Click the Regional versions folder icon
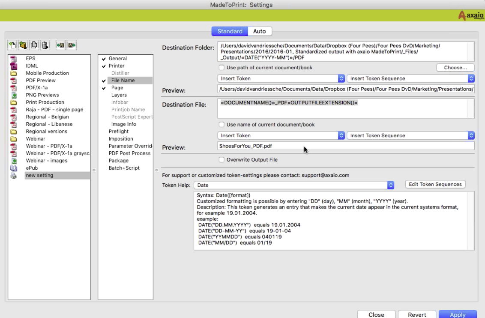485x318 pixels. tap(14, 132)
